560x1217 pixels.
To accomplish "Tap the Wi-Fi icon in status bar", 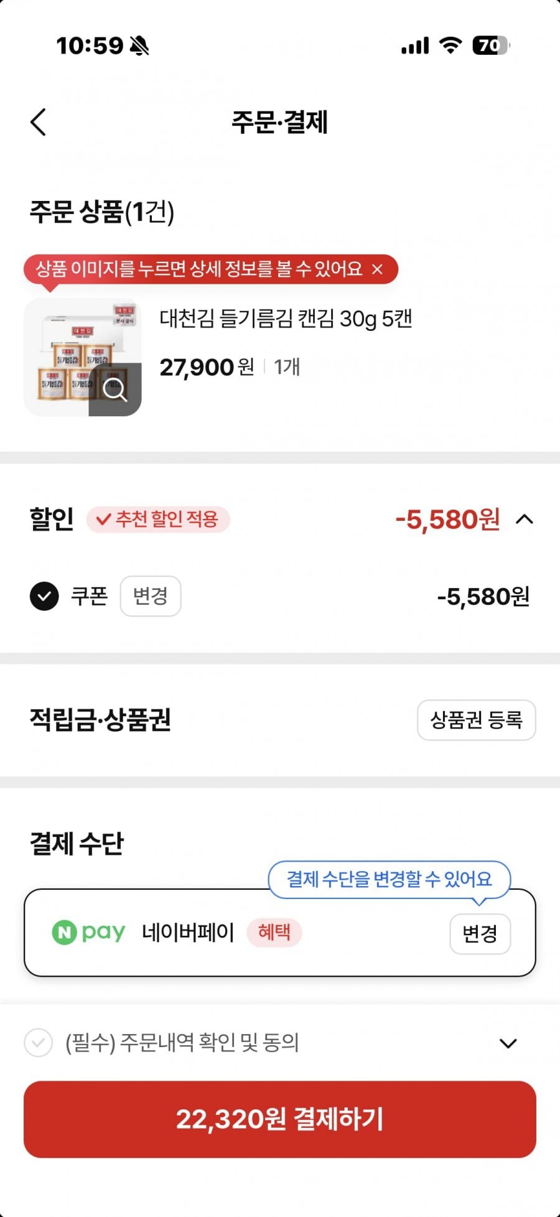I will (450, 45).
